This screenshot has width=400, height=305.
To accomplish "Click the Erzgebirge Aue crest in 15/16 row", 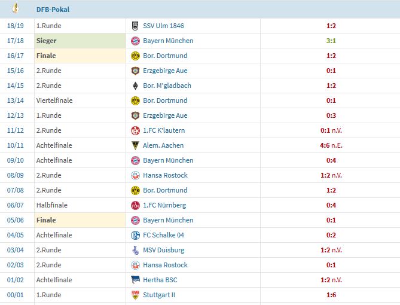I will pos(135,71).
